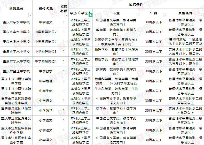Open the 岗位名称 column filter dropdown
The width and height of the screenshot is (204, 145).
(x=57, y=15)
